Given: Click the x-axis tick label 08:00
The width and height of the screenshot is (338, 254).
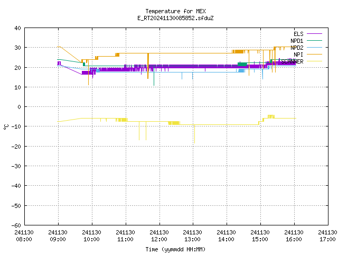Looking at the screenshot, I should pos(24,239).
